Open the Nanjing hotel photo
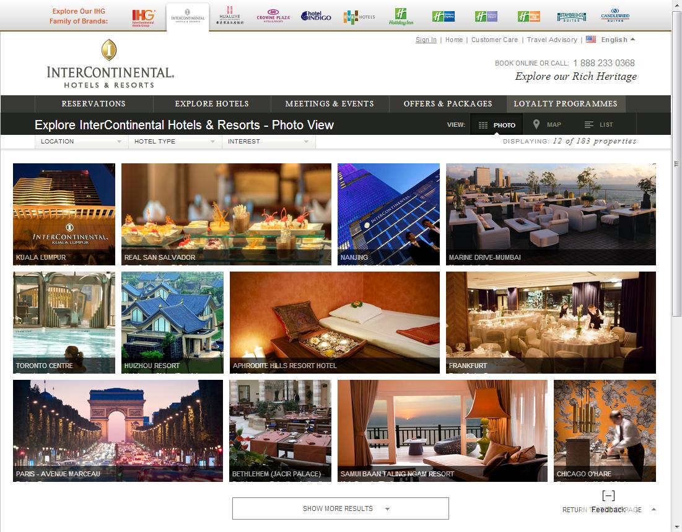This screenshot has height=532, width=682. [x=388, y=214]
